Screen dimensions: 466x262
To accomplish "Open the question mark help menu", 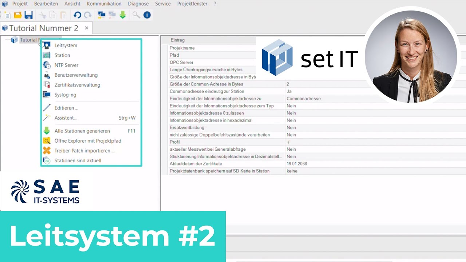I will (x=215, y=4).
